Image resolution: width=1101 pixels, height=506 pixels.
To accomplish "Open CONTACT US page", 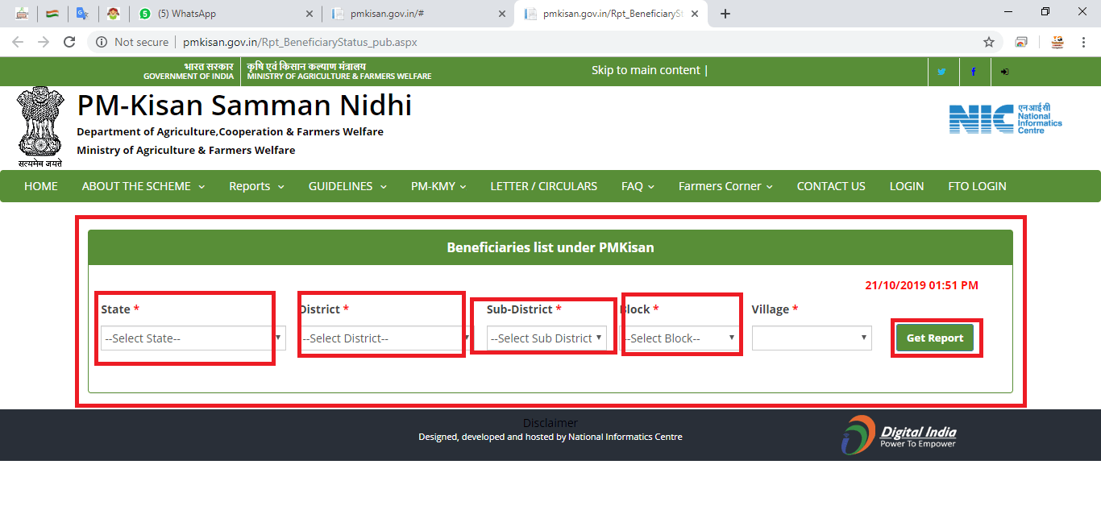I will pos(831,186).
